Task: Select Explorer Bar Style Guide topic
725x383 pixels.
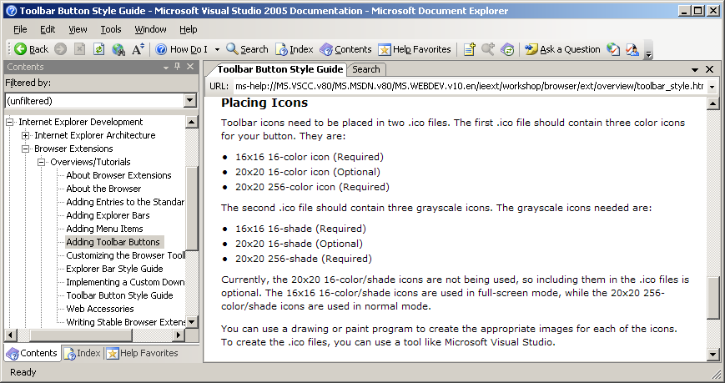Action: (x=114, y=269)
